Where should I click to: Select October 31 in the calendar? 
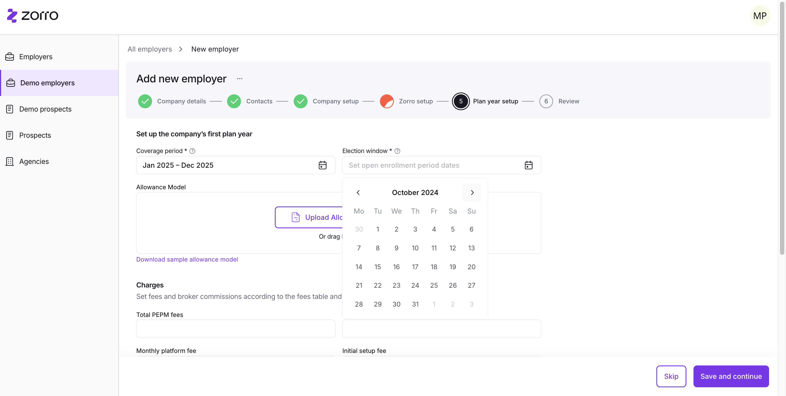(415, 304)
